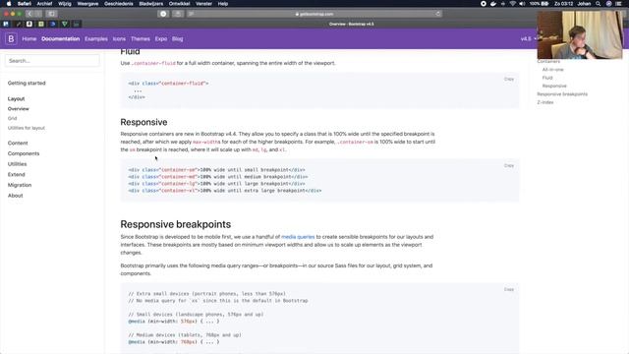Open Documentation in the navbar
Viewport: 629px width, 354px height.
pyautogui.click(x=61, y=39)
